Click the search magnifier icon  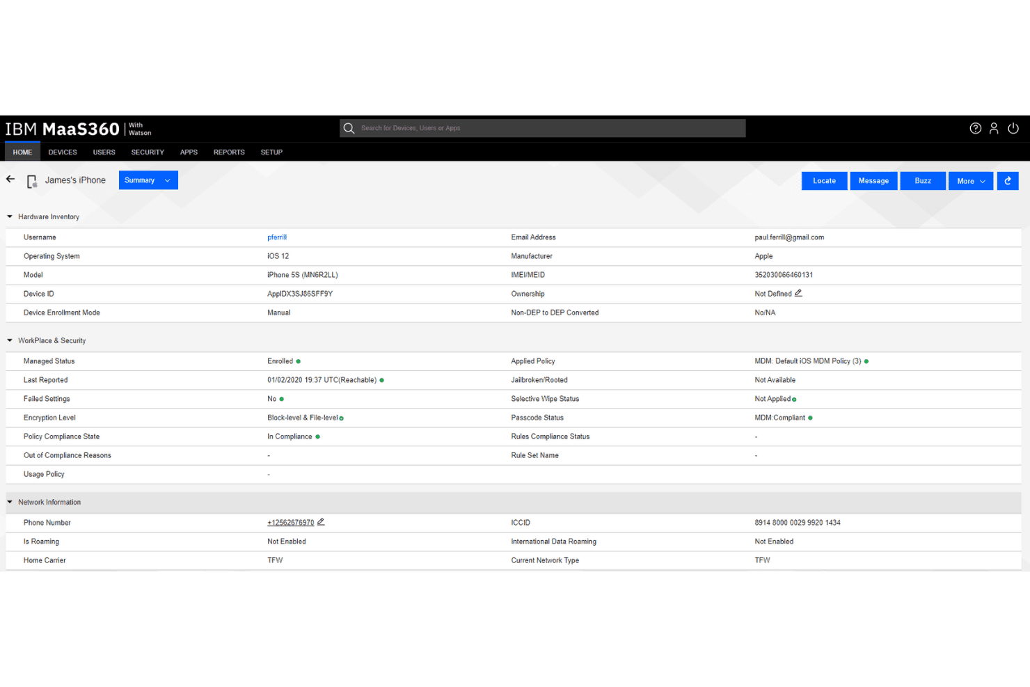click(x=349, y=128)
